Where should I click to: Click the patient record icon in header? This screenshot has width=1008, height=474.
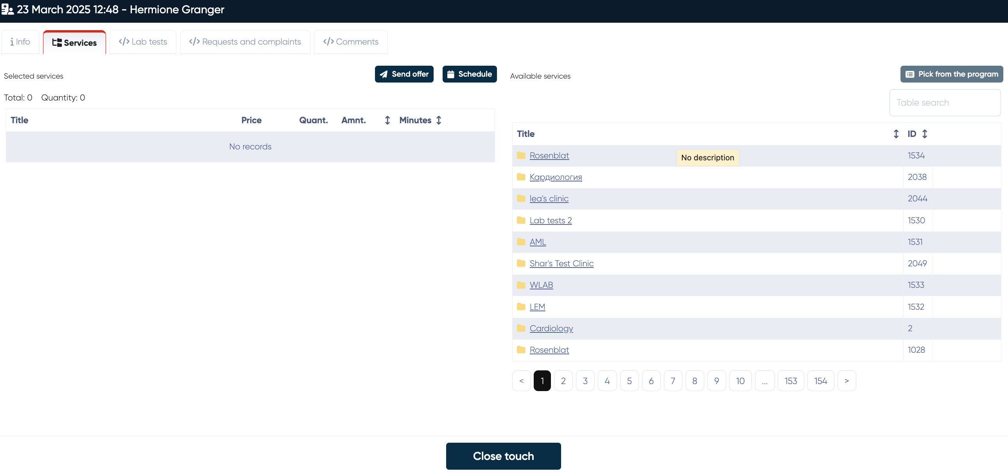[7, 9]
